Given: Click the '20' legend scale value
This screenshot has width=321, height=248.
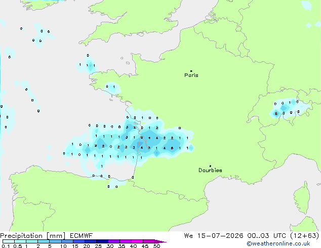Looking at the screenshot, I should (x=87, y=246).
